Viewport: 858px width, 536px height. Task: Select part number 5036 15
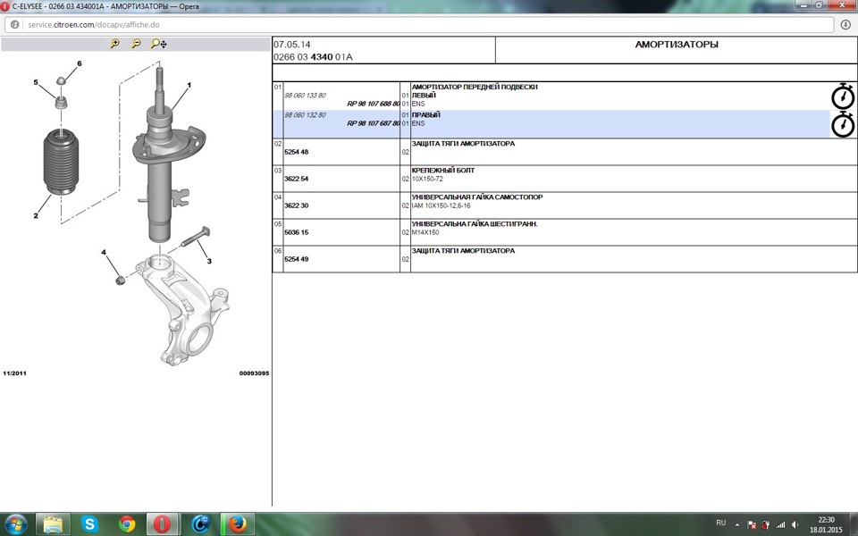296,232
